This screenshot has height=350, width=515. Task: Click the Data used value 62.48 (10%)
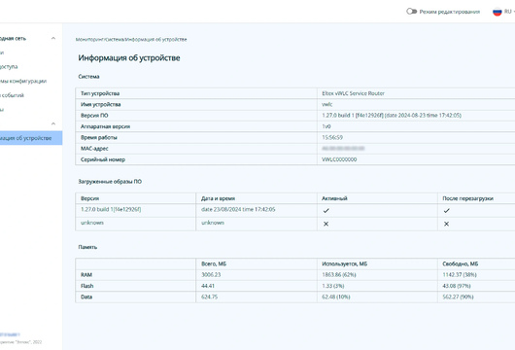[x=336, y=297]
